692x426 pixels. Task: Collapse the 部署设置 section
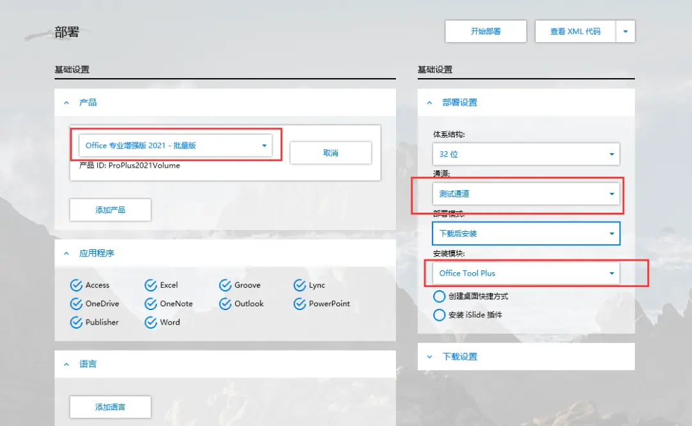point(429,103)
